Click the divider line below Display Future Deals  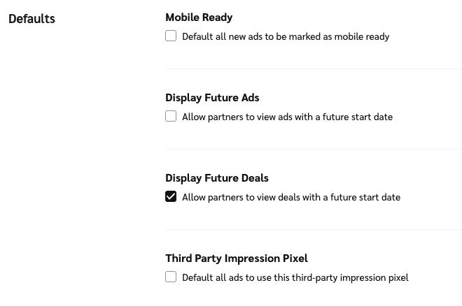(x=314, y=229)
